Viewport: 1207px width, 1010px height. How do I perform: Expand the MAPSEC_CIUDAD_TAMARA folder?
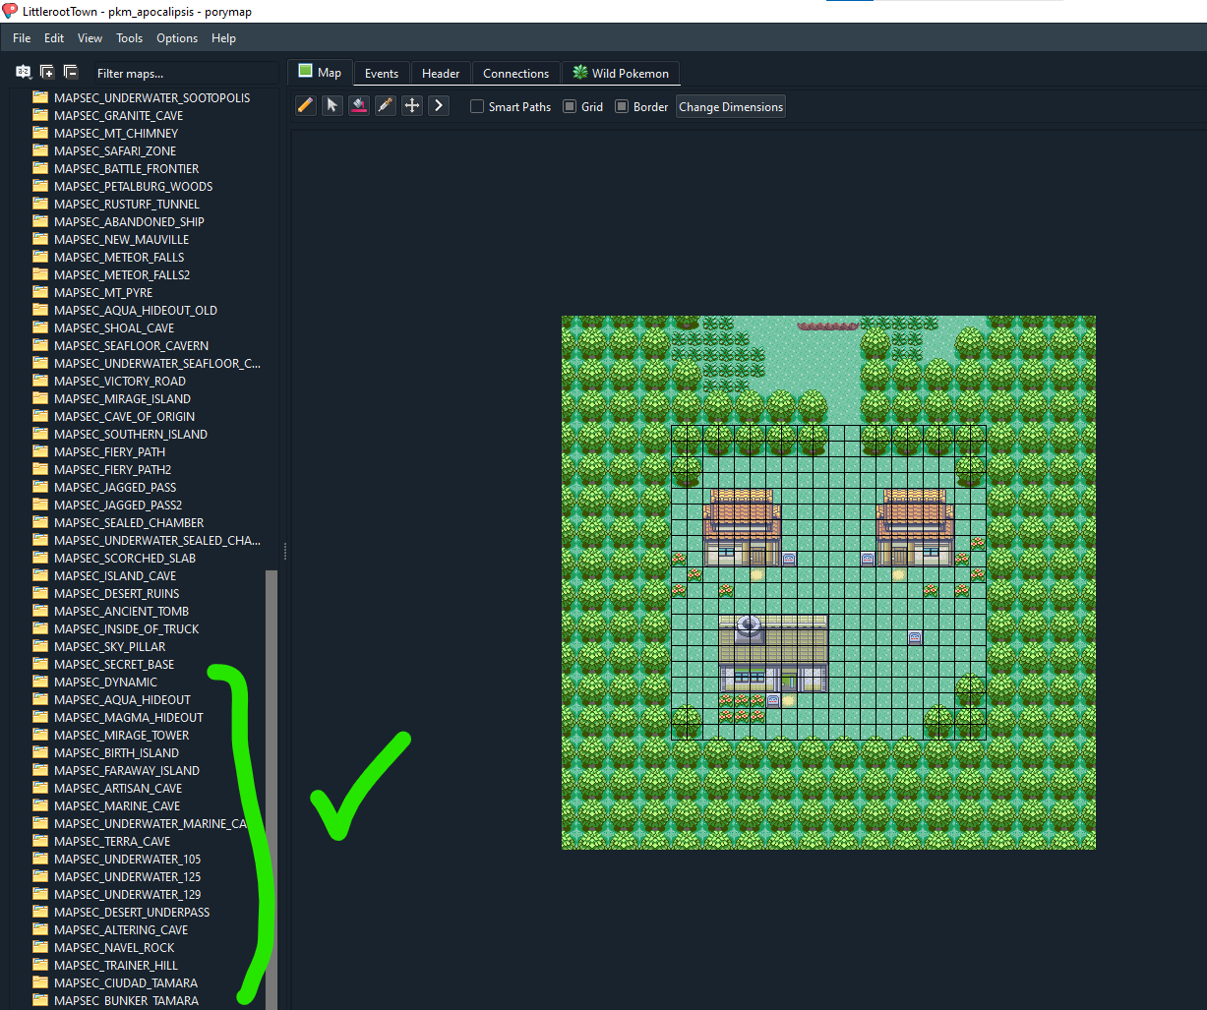pyautogui.click(x=125, y=982)
